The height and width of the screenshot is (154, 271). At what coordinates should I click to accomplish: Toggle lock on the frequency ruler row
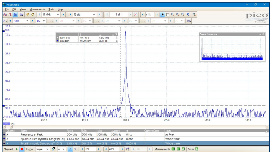(x=117, y=38)
